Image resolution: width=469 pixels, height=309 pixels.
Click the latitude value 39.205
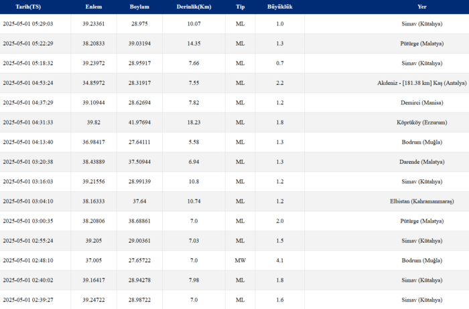pos(94,241)
